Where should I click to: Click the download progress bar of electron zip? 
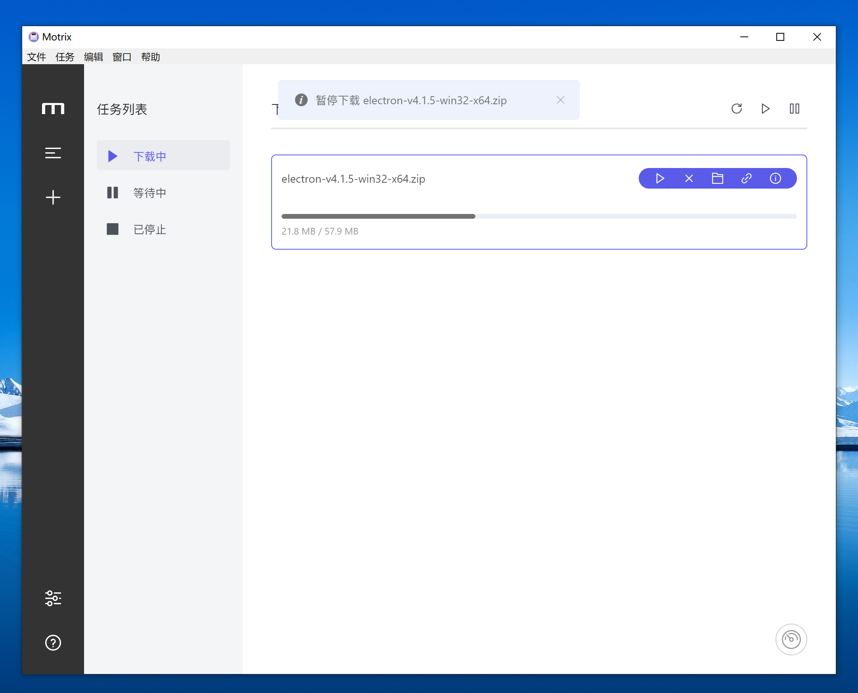click(539, 216)
